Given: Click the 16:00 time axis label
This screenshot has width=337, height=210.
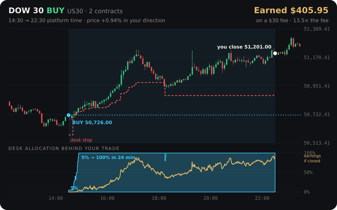Looking at the screenshot, I should pyautogui.click(x=107, y=198).
